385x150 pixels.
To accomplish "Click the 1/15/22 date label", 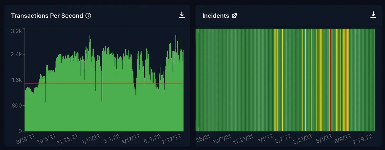I will click(x=91, y=139).
